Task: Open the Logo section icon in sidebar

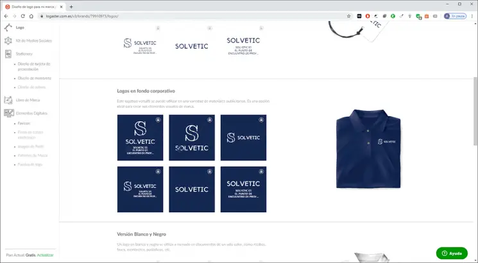Action: coord(8,28)
